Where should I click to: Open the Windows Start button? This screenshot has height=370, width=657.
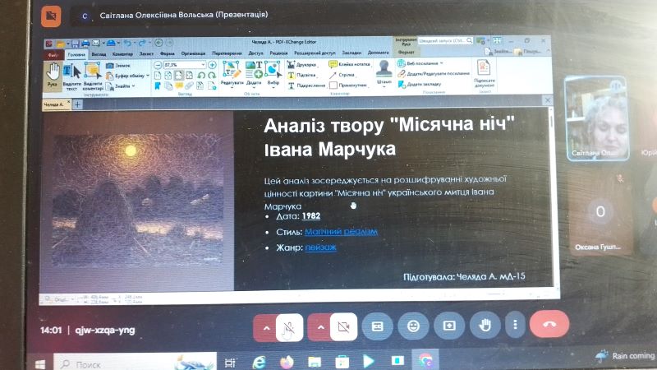point(39,363)
